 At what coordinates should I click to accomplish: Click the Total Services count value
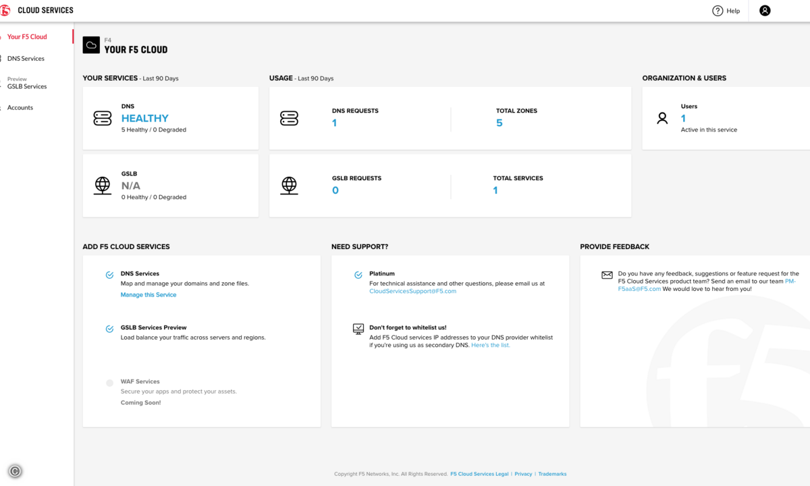pyautogui.click(x=495, y=190)
